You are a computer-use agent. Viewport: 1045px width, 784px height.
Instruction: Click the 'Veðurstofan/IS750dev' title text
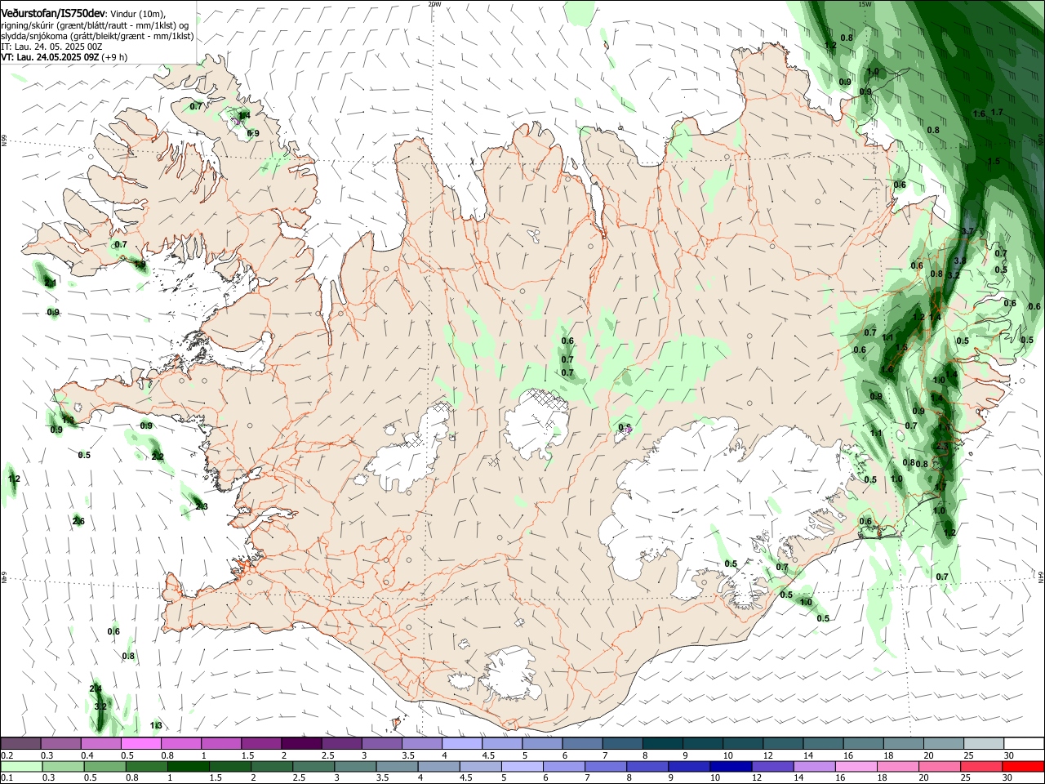[x=53, y=13]
